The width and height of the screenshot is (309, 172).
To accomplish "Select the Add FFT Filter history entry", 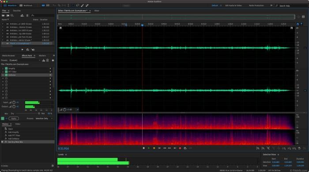I will pyautogui.click(x=14, y=135).
